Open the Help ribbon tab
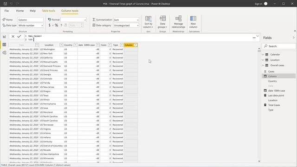297x167 pixels. tap(33, 11)
